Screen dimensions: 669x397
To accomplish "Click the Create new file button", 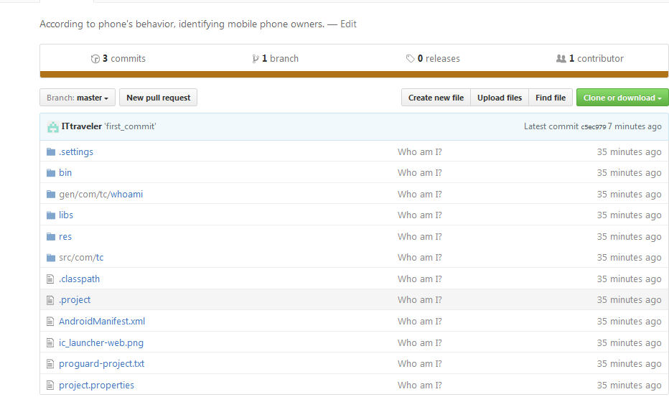I will click(x=436, y=98).
